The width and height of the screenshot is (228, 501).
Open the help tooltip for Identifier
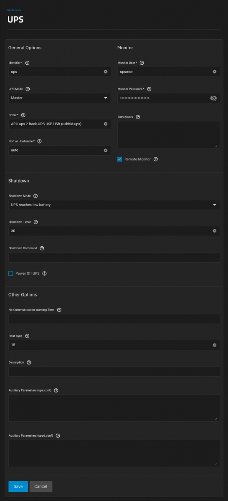point(27,63)
